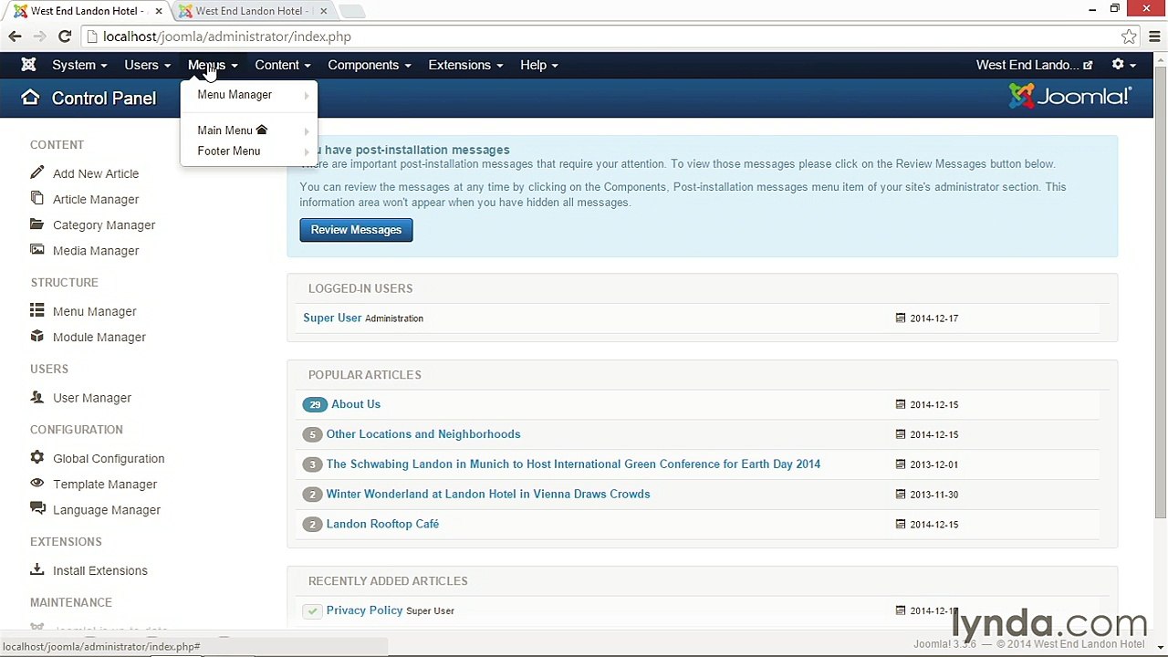The width and height of the screenshot is (1168, 657).
Task: Click the pencil icon beside Add New Article
Action: (36, 172)
